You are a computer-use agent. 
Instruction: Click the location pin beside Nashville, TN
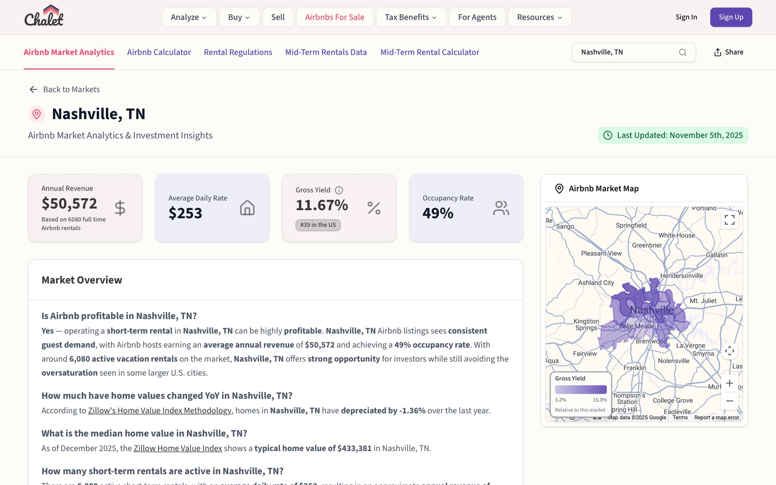(36, 114)
